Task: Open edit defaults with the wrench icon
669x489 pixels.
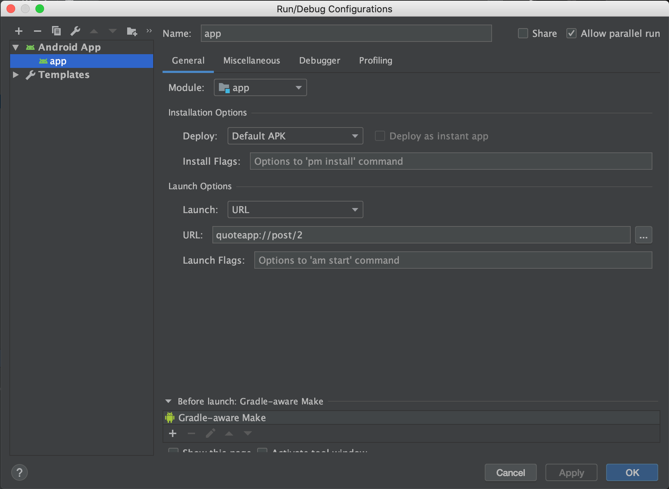Action: [x=75, y=31]
